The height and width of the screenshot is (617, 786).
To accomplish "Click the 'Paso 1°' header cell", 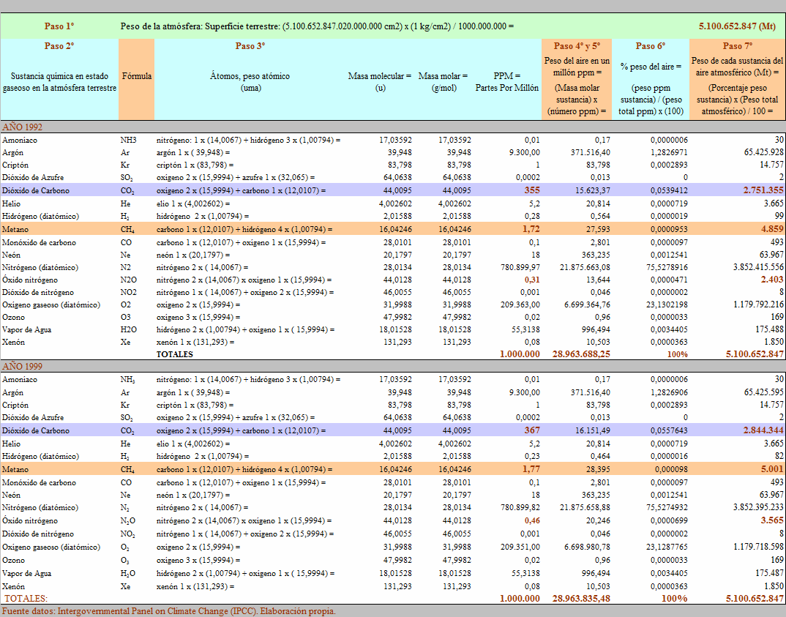I will [59, 26].
